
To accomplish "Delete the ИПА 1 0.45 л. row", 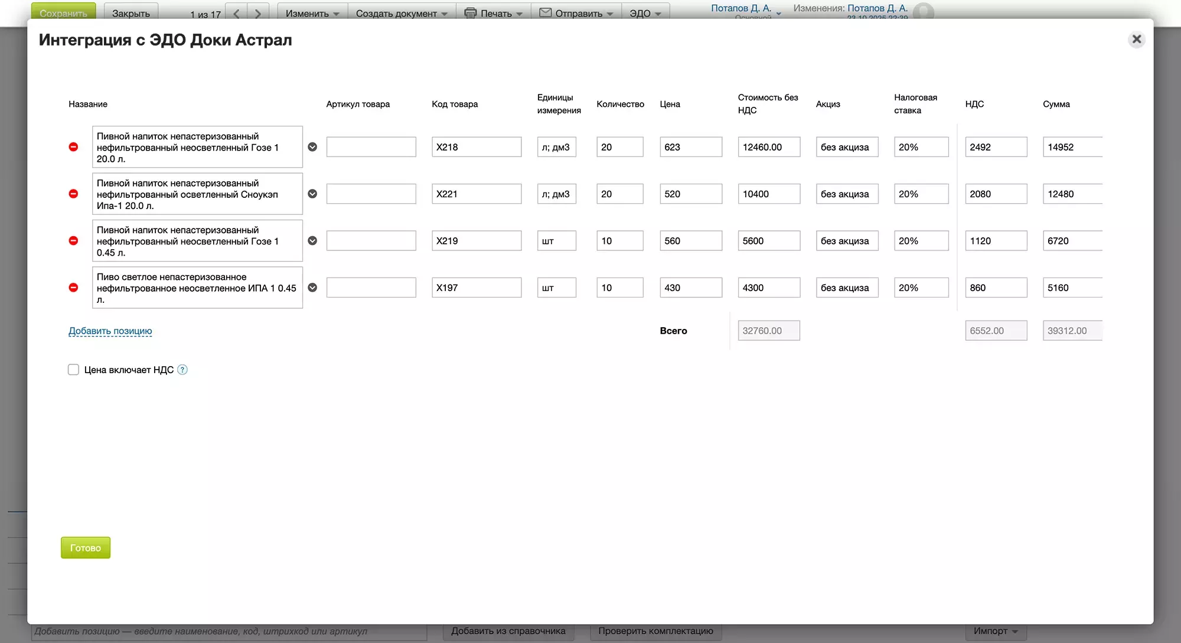I will [x=73, y=288].
